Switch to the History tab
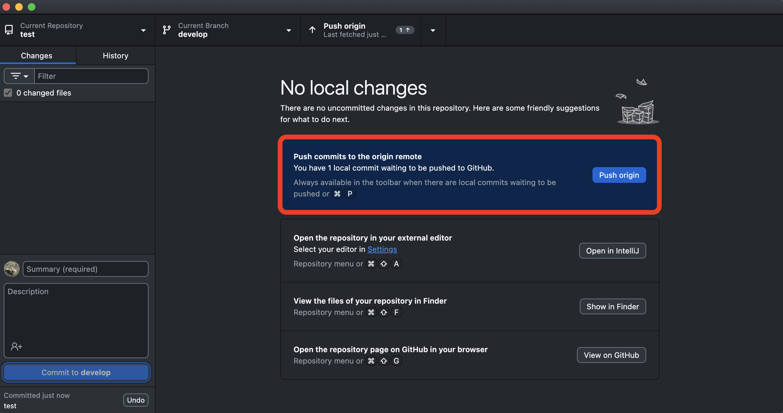 click(x=115, y=55)
